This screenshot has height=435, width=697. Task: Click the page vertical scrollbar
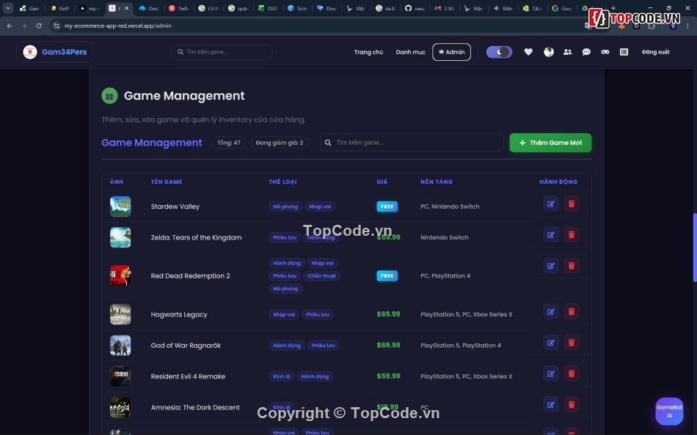click(694, 248)
